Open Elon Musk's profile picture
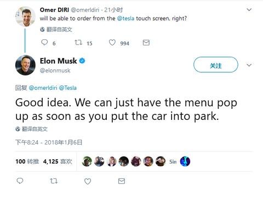This screenshot has width=263, height=197. 25,65
